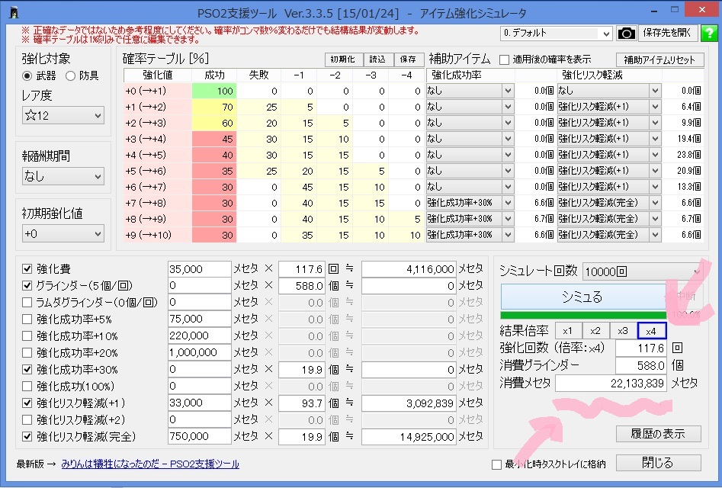Click the 読込 load button

click(377, 59)
